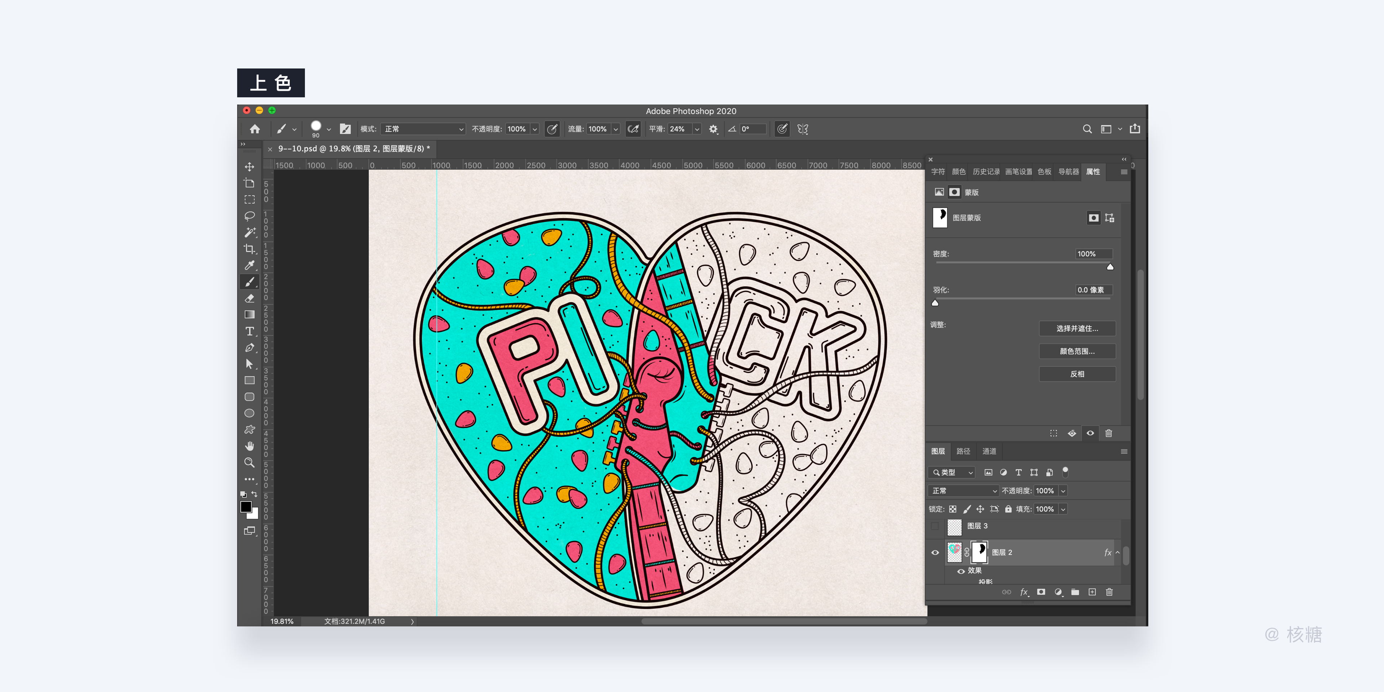Open the brush 模式 blending dropdown
Screen dimensions: 1384x692
(x=423, y=129)
